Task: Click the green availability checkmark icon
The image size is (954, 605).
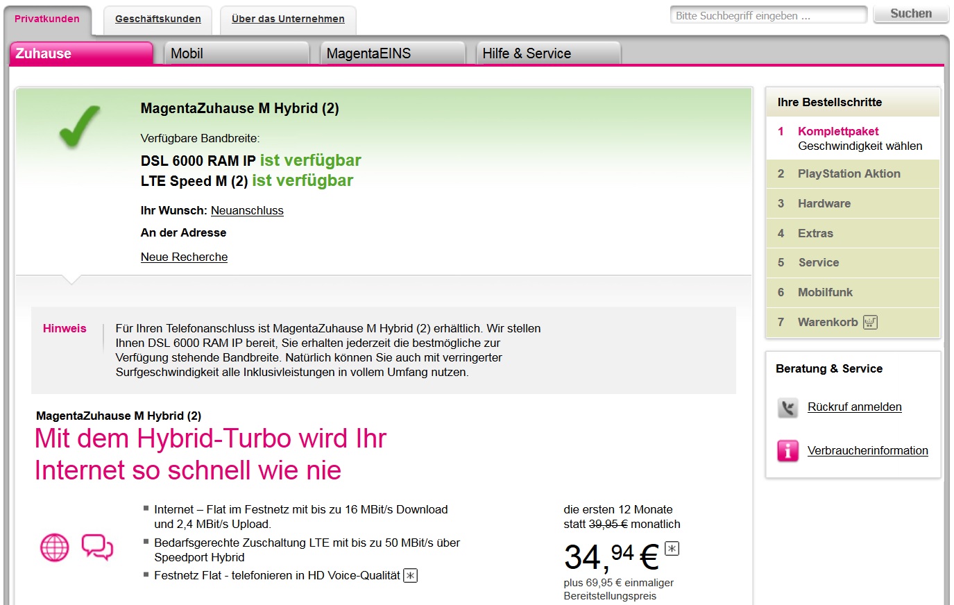Action: 79,127
